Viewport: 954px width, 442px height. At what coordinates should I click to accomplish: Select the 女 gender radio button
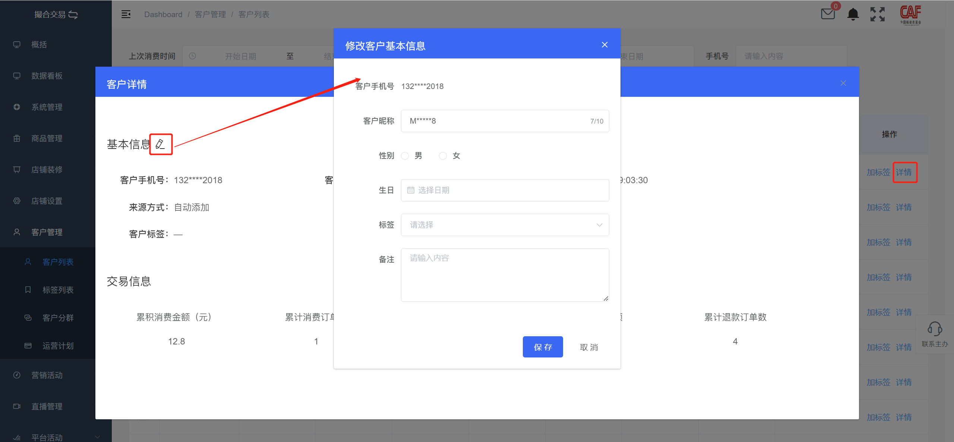(443, 156)
